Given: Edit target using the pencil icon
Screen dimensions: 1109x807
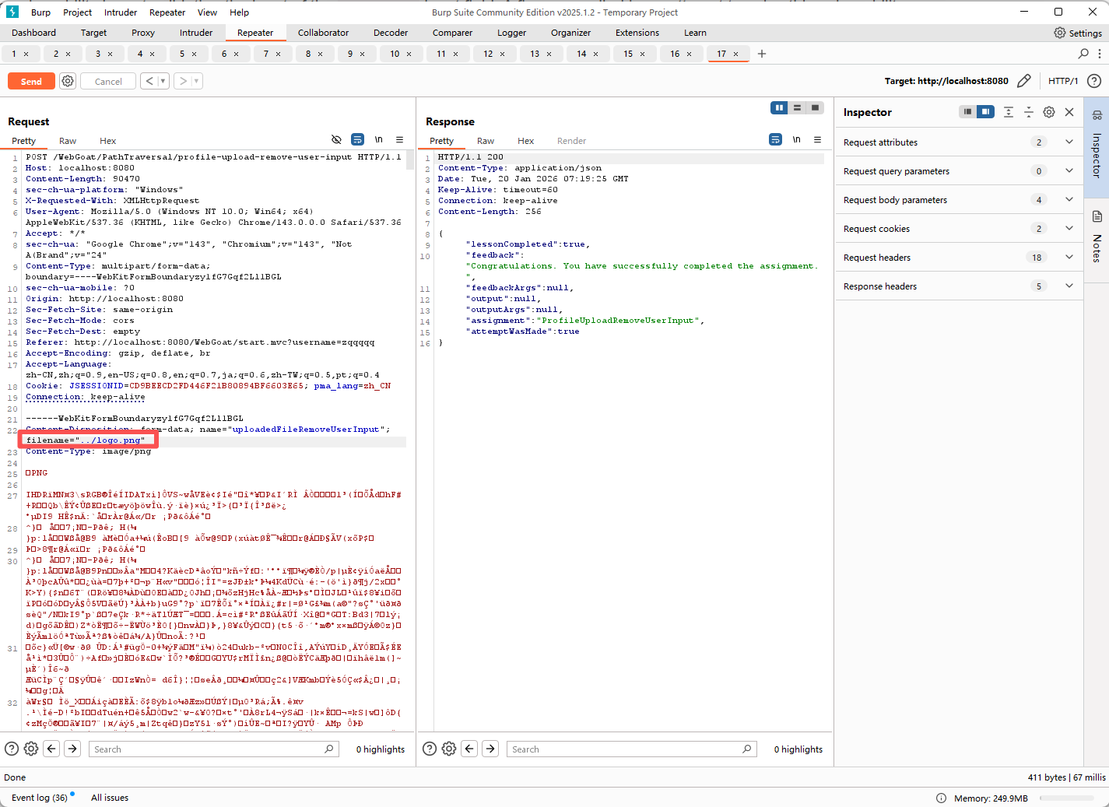Looking at the screenshot, I should click(x=1024, y=81).
